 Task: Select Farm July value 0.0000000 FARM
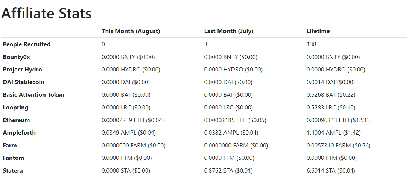pyautogui.click(x=236, y=146)
